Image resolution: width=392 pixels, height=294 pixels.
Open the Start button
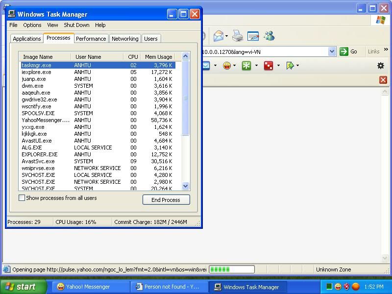click(x=24, y=287)
